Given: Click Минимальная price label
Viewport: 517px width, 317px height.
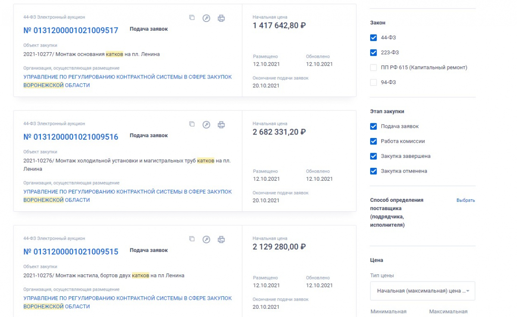Looking at the screenshot, I should click(x=388, y=311).
